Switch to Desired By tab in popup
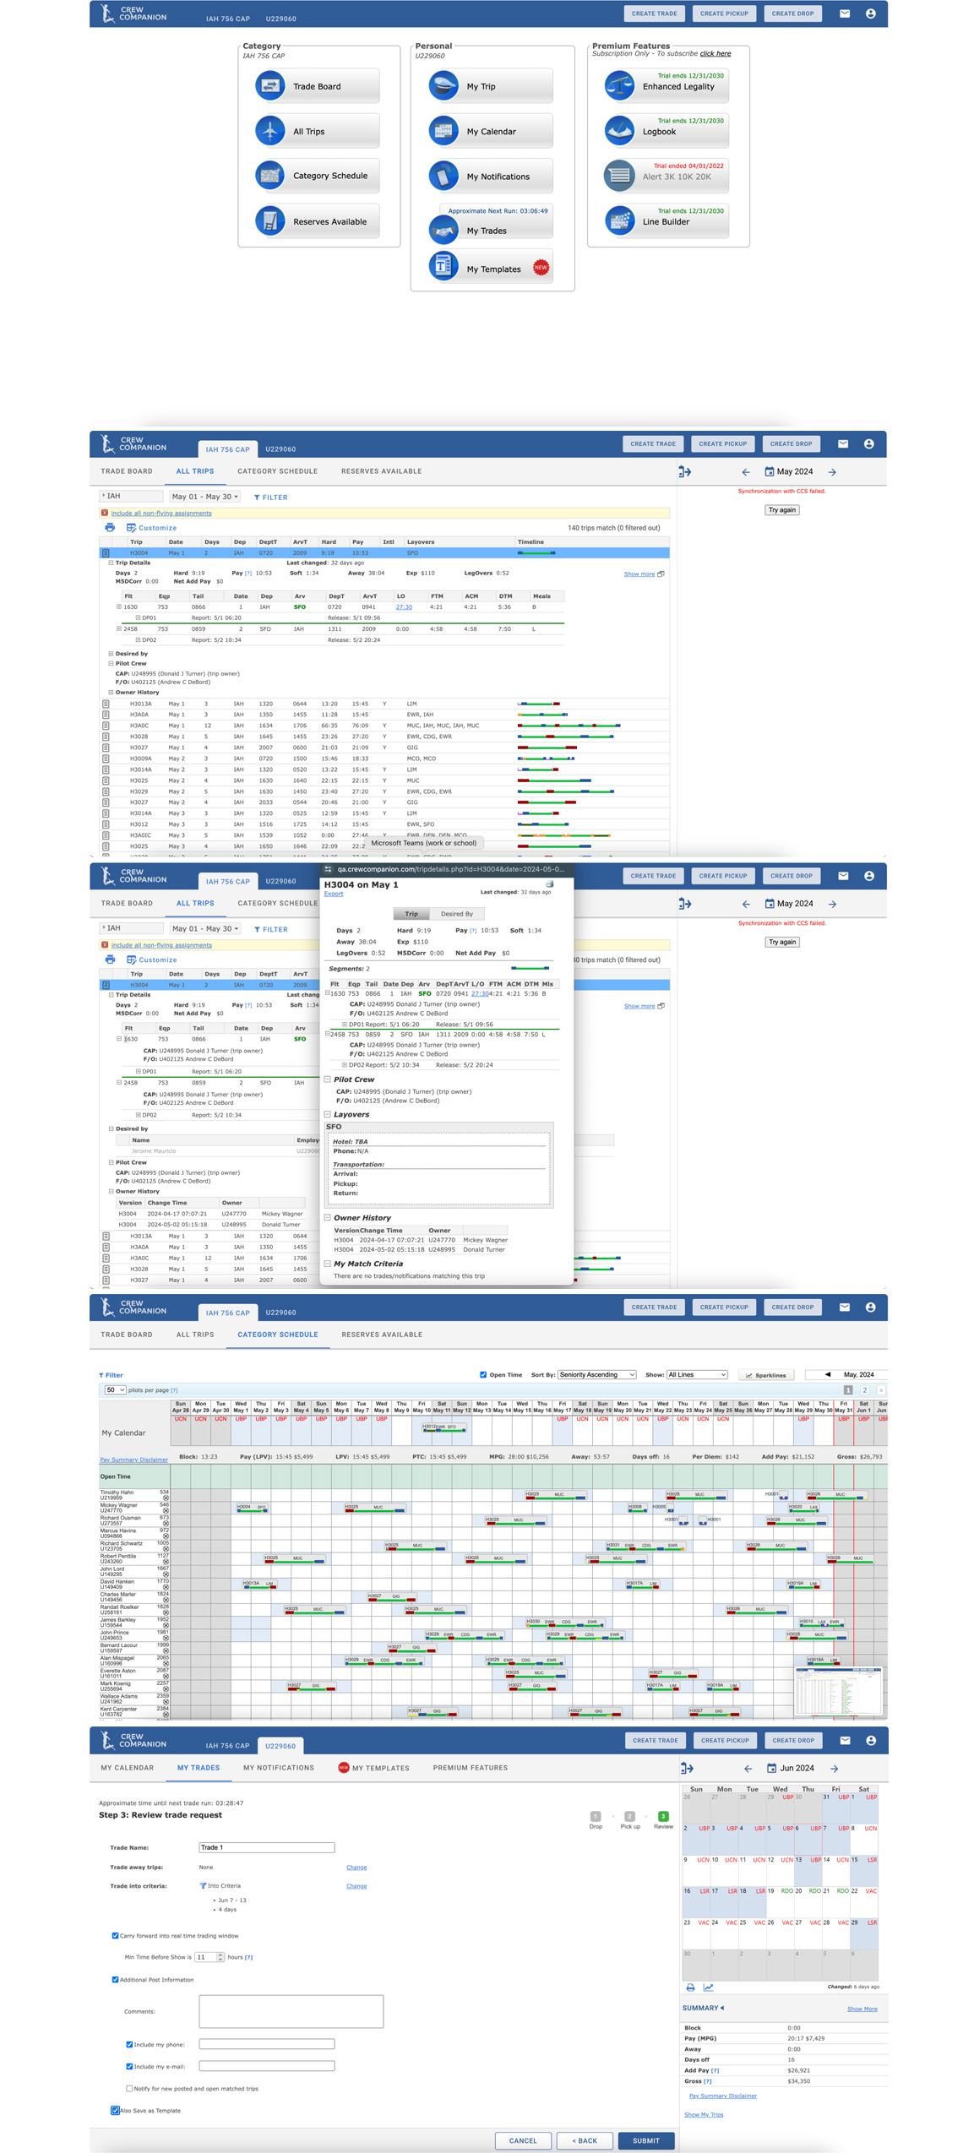Image resolution: width=963 pixels, height=2153 pixels. (x=457, y=913)
